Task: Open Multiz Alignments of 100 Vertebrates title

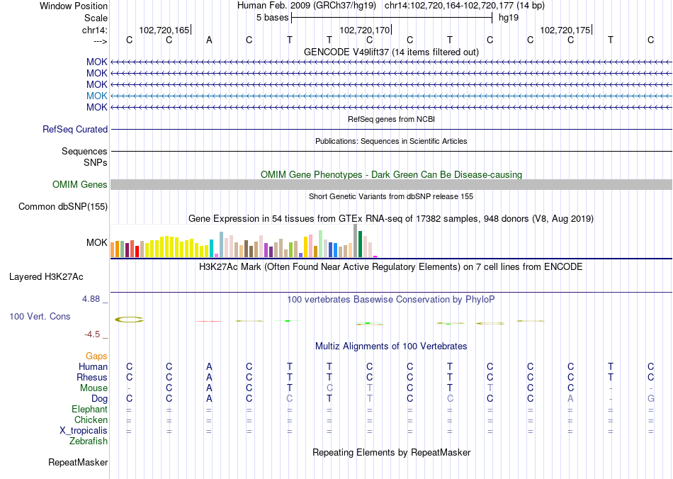Action: (x=391, y=346)
